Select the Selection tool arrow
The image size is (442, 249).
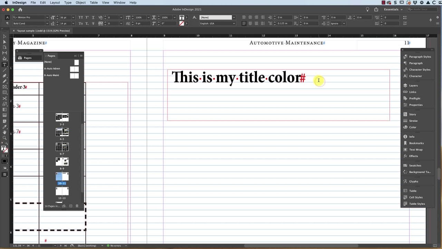click(4, 36)
